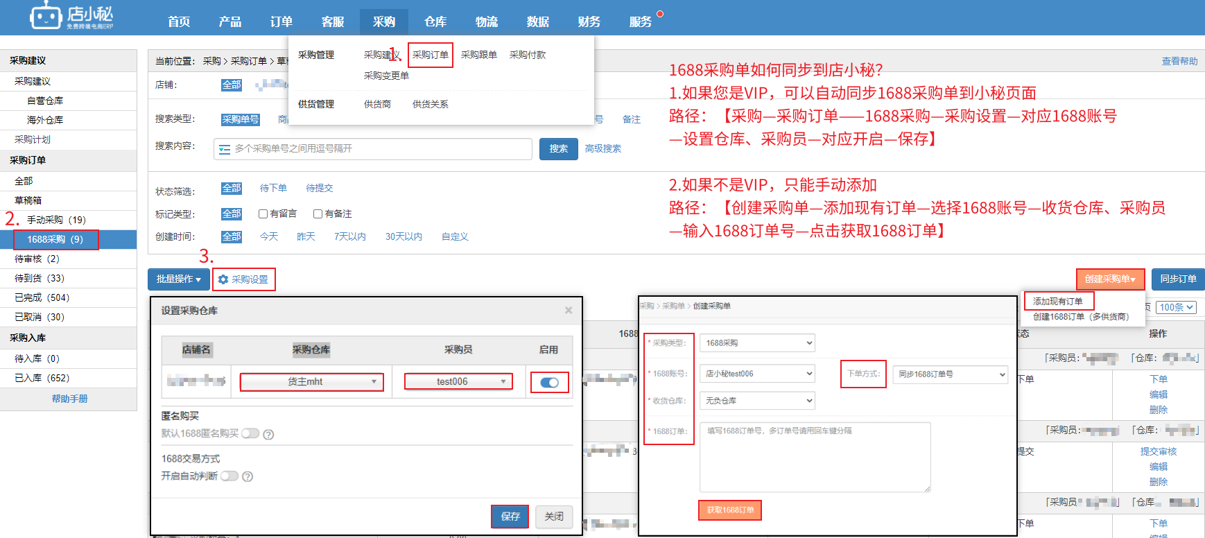Click the 1688订单 number text area

(x=815, y=457)
